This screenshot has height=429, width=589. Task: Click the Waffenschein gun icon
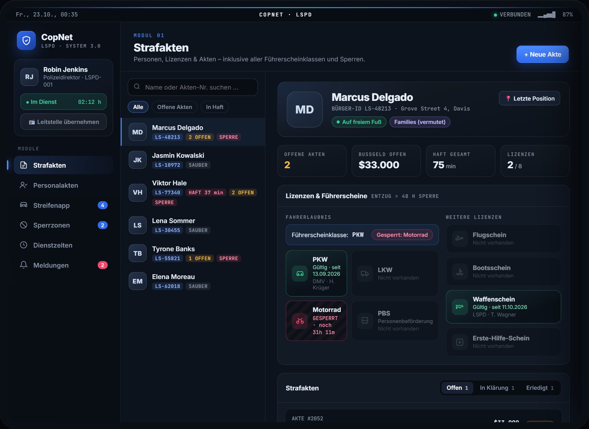pyautogui.click(x=460, y=307)
